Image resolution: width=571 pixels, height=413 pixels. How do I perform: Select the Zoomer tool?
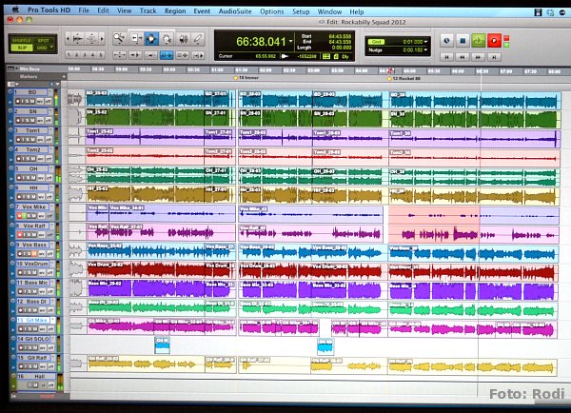point(119,38)
